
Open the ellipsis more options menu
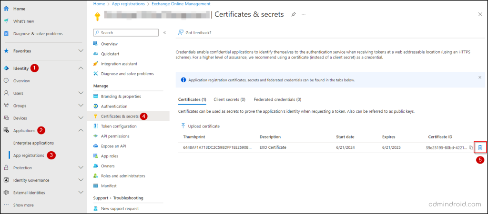[x=304, y=14]
